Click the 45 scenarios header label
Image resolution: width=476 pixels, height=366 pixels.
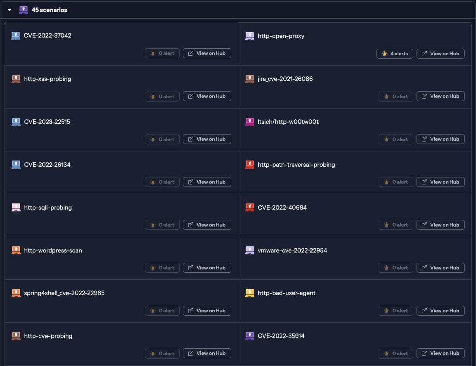[50, 9]
